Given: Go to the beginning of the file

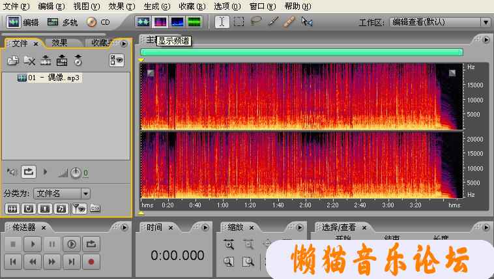Looking at the screenshot, I should (13, 261).
